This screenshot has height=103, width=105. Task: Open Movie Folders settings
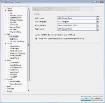point(15,46)
